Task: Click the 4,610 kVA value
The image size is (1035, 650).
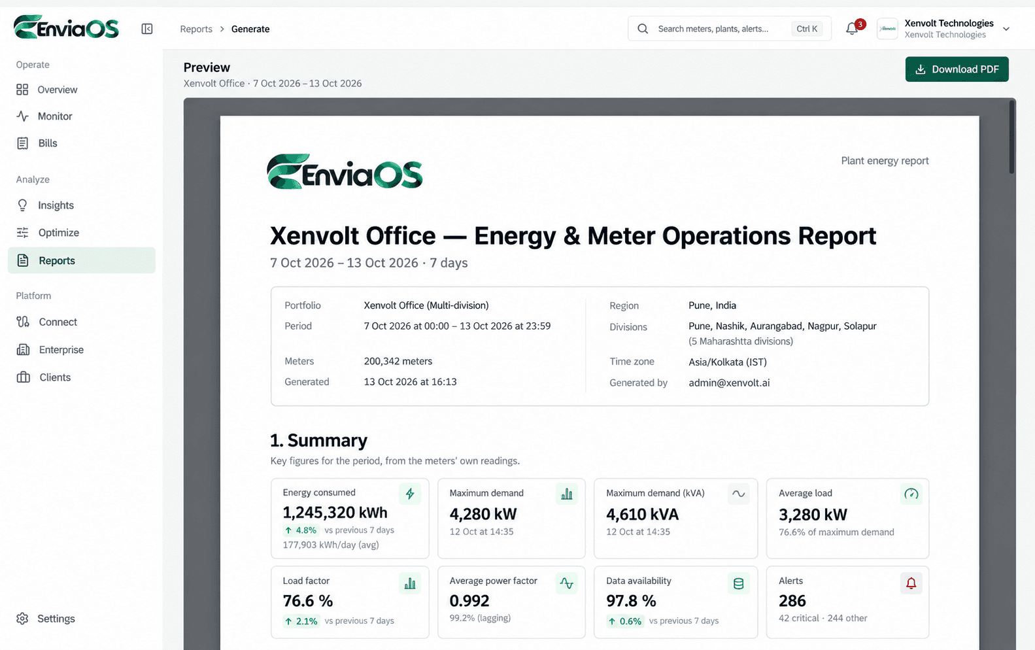Action: [642, 515]
